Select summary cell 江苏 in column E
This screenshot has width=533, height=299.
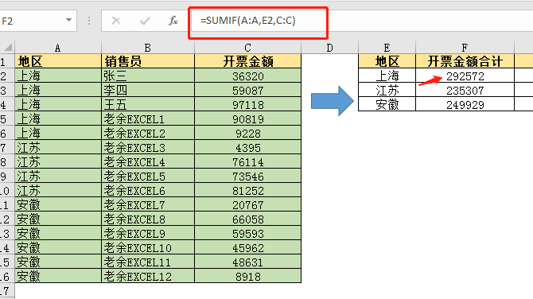pos(387,90)
